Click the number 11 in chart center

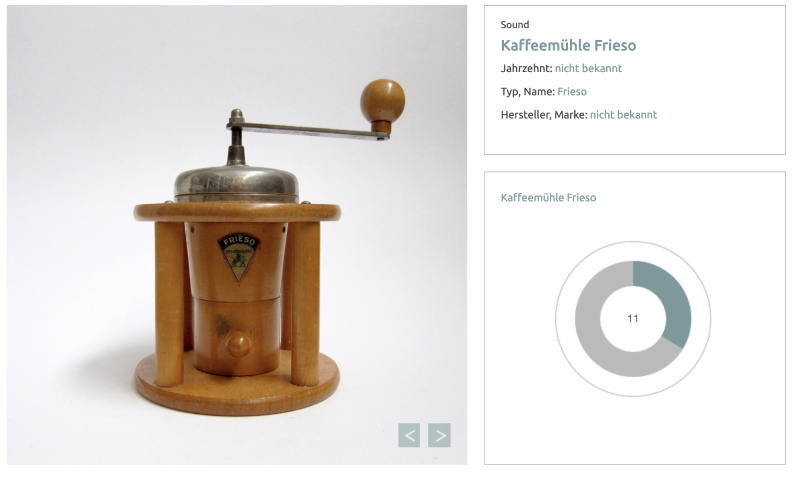pos(633,319)
